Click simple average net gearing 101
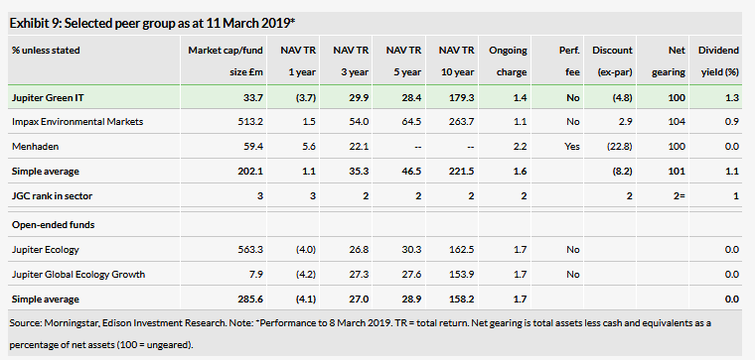Screen dimensions: 755x360 point(677,172)
